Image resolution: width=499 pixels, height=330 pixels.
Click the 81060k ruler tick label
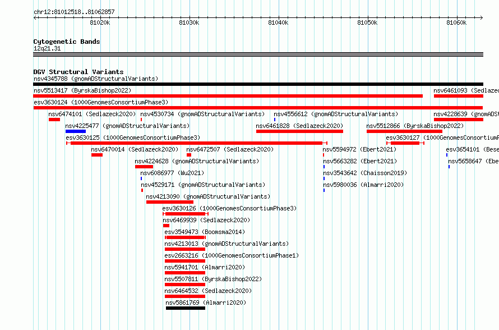click(456, 22)
